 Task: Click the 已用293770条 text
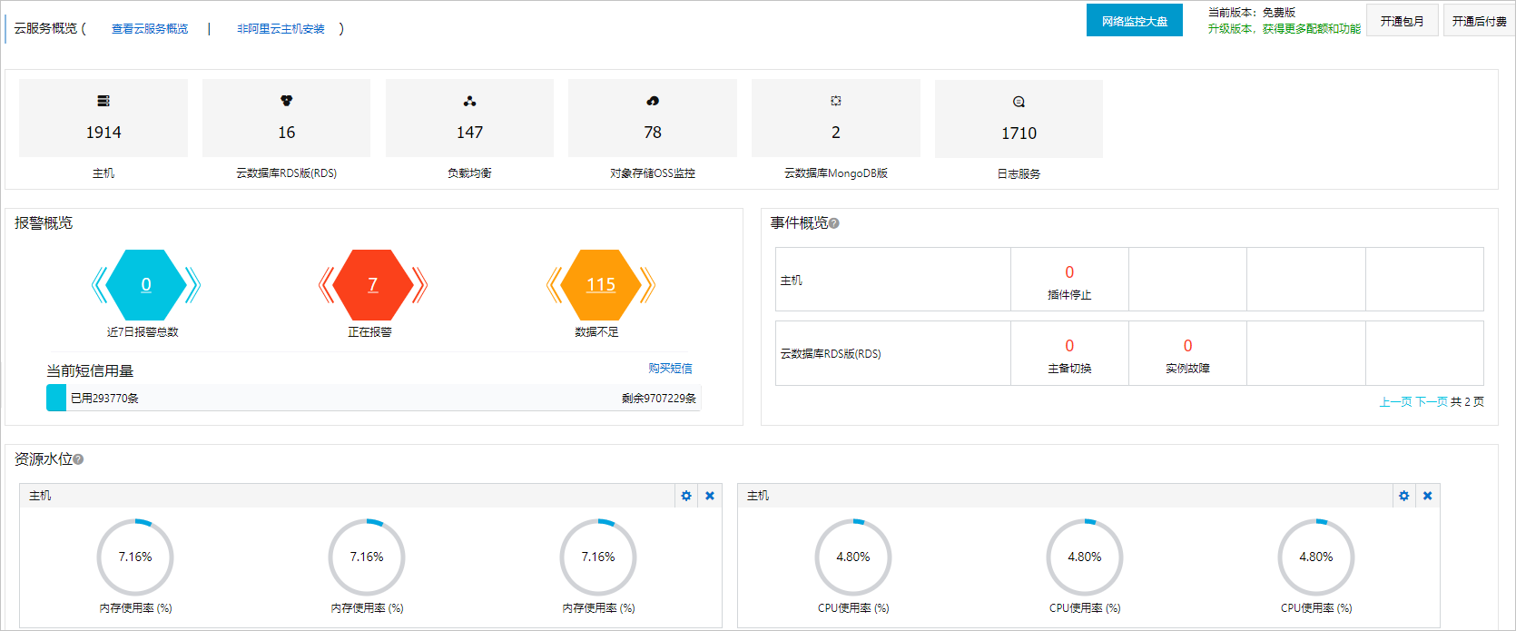(104, 399)
